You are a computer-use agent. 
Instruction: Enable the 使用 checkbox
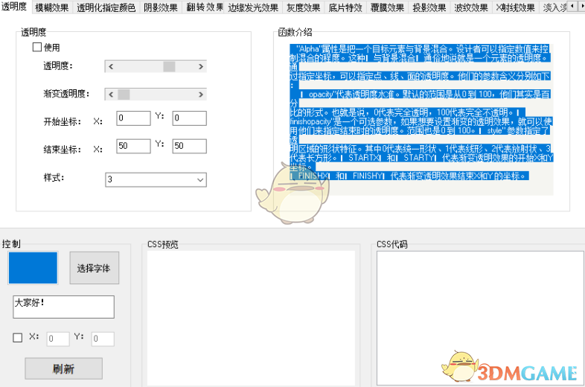tap(37, 47)
